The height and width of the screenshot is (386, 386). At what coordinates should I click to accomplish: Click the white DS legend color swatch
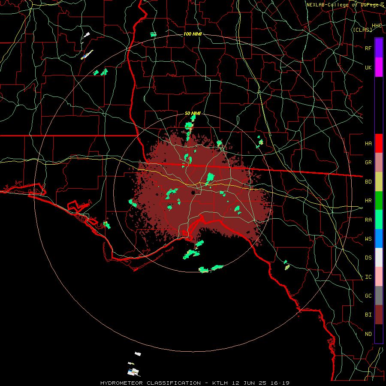pos(379,257)
